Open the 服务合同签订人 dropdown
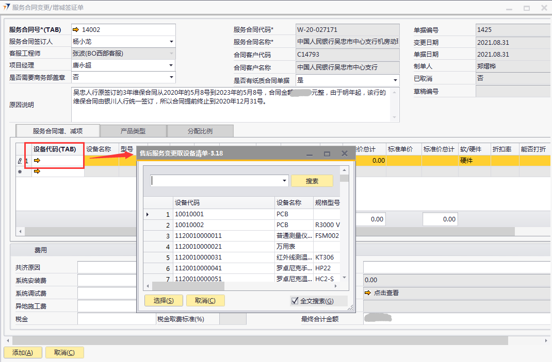 [x=171, y=42]
